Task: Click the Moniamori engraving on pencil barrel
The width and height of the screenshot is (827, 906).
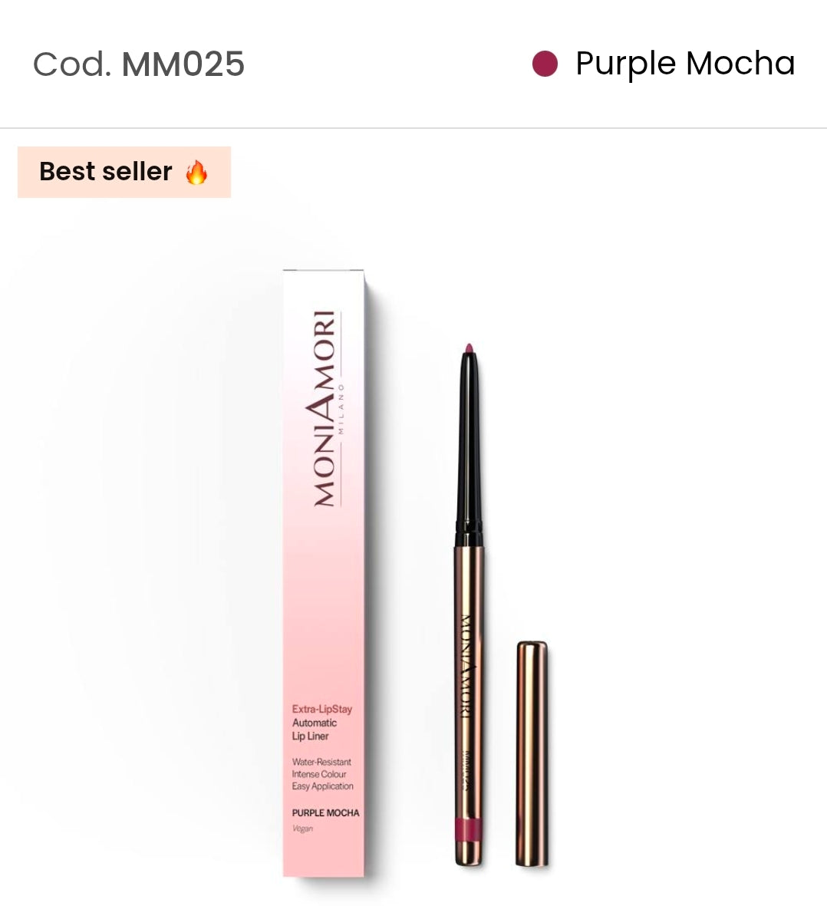Action: pos(466,666)
